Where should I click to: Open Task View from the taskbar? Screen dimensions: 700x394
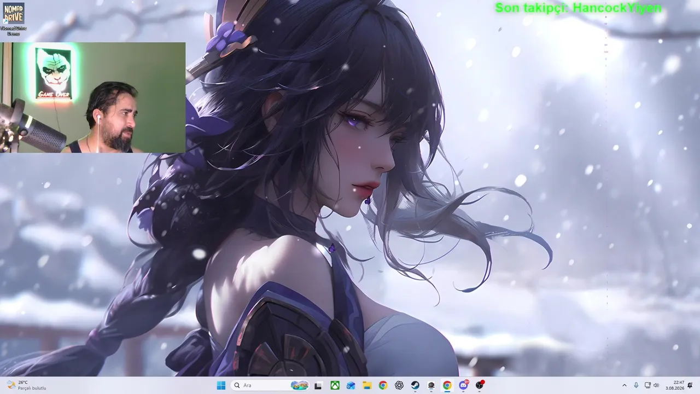[x=318, y=385]
